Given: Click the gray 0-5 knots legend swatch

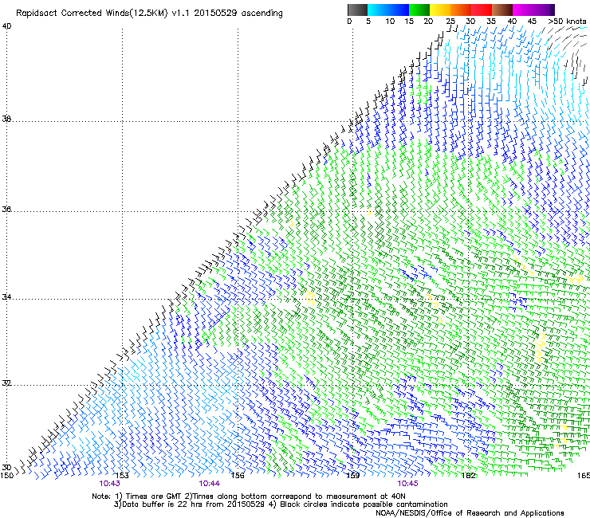Looking at the screenshot, I should point(357,10).
